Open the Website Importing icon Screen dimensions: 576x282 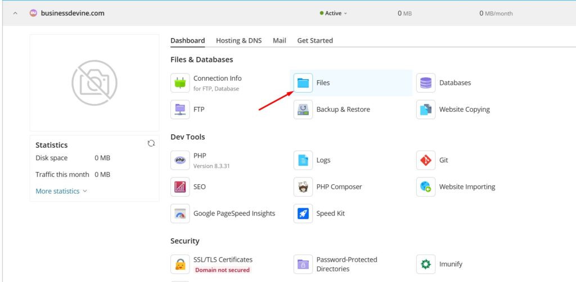(x=426, y=187)
